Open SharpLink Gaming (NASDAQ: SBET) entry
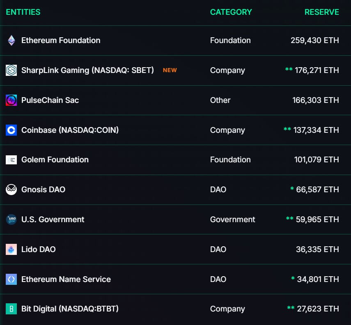Screen dimensions: 351x325 click(87, 70)
